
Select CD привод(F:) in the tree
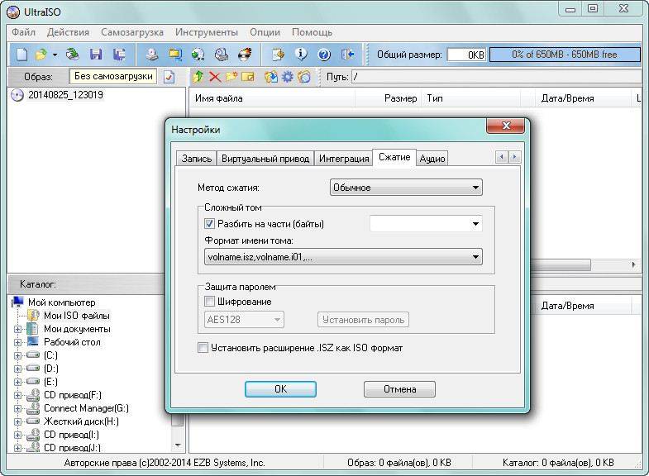(73, 395)
